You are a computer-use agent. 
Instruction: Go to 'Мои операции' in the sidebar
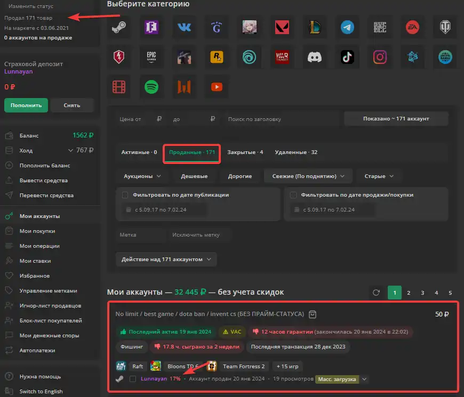[x=39, y=246]
